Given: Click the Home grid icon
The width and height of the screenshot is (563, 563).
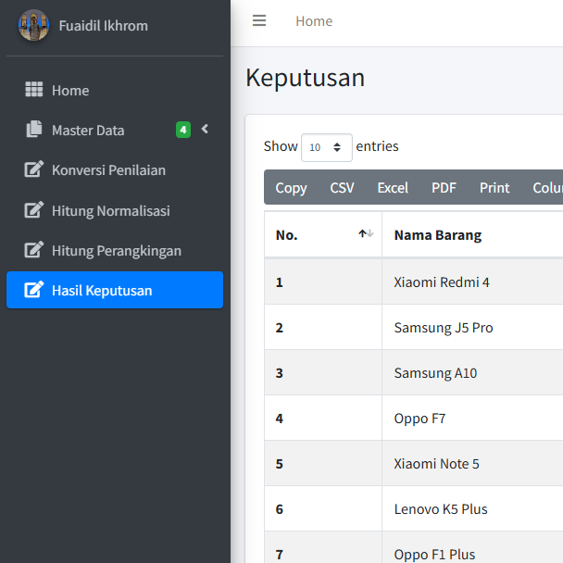Looking at the screenshot, I should (x=34, y=90).
